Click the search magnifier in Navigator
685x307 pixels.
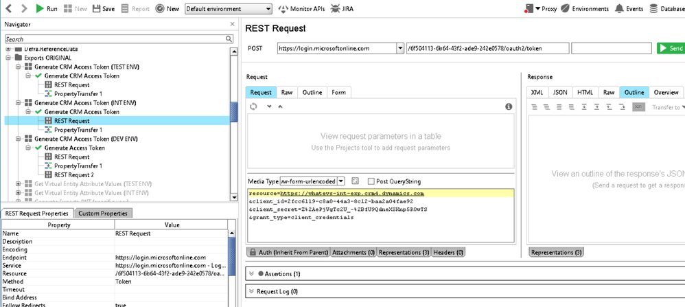(x=231, y=39)
